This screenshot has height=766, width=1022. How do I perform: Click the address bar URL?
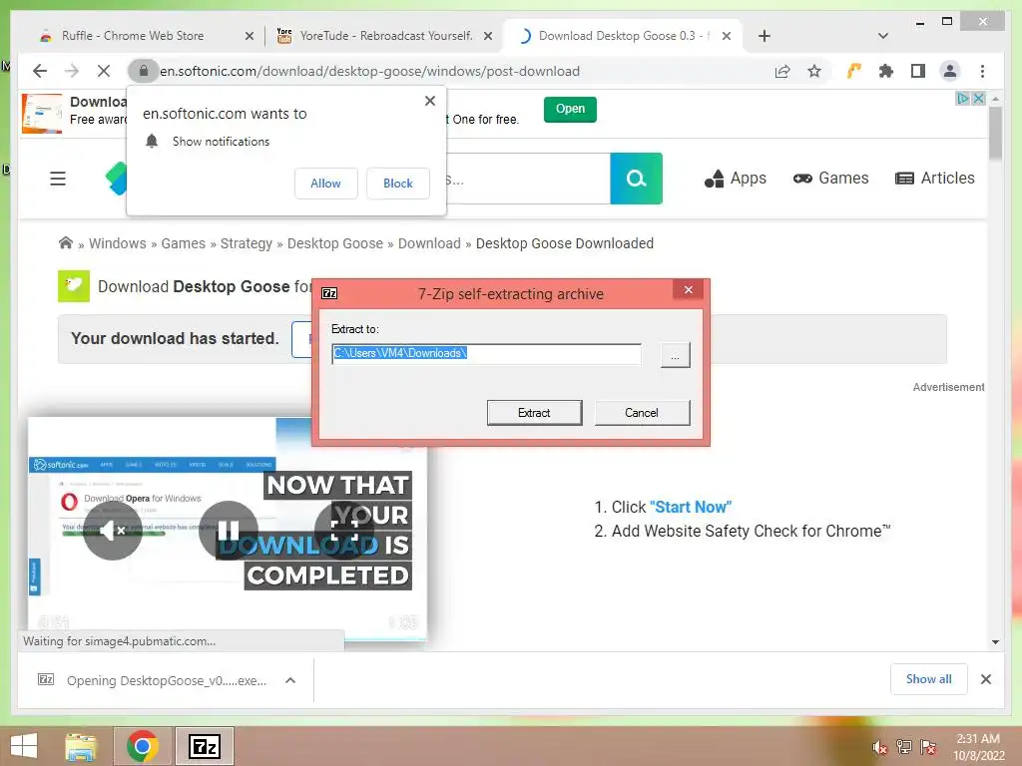pos(369,71)
